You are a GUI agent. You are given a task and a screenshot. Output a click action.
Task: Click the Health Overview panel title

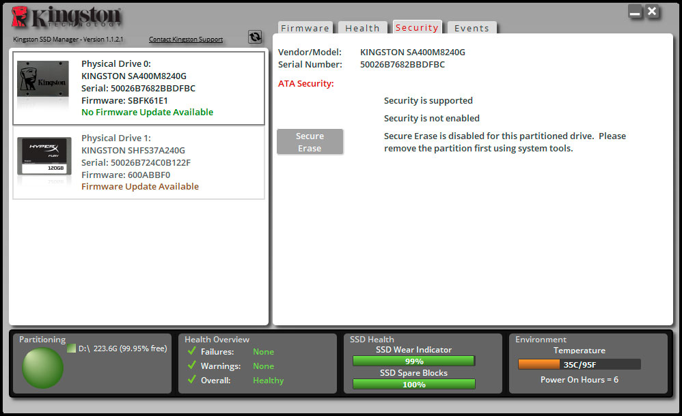click(217, 340)
